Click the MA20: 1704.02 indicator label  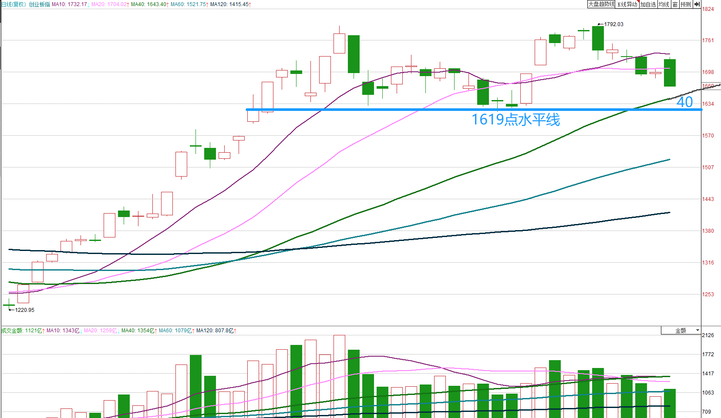point(110,4)
